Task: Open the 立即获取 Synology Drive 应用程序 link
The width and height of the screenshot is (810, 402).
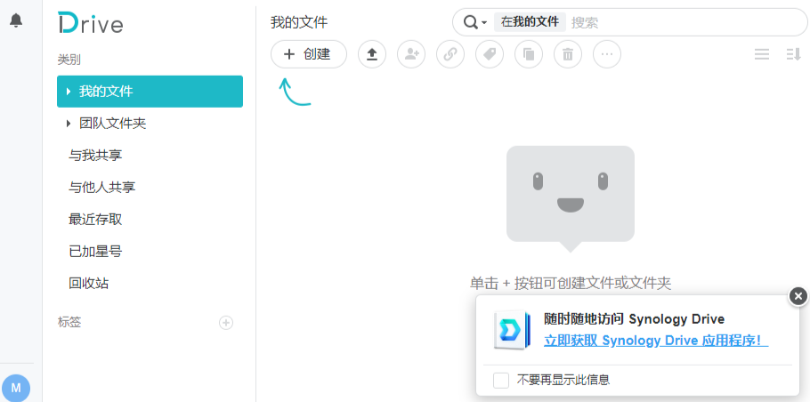Action: point(656,341)
